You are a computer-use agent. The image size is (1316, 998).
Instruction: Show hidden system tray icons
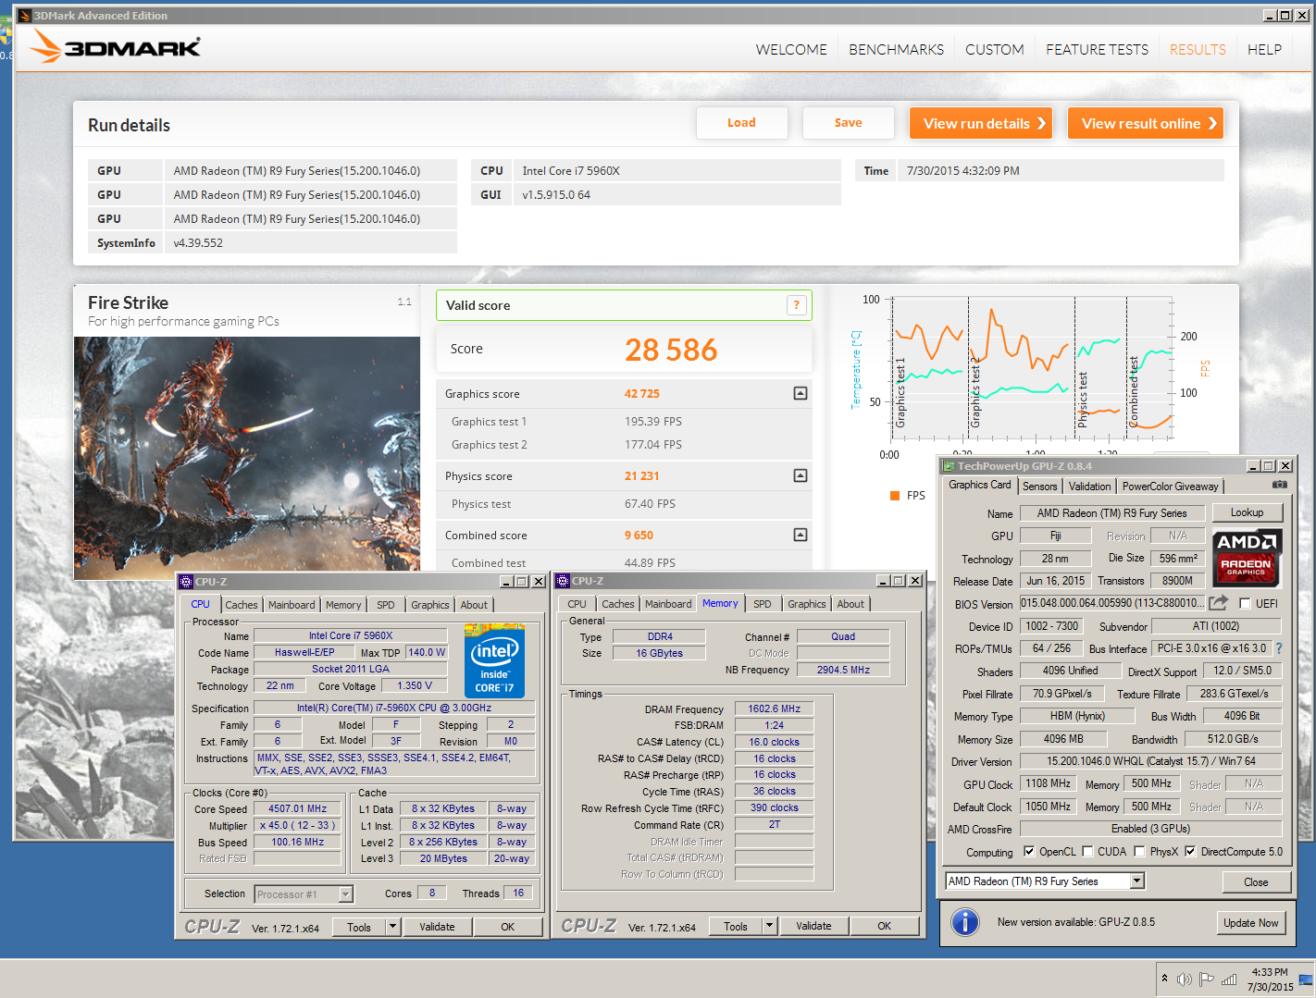[1163, 980]
